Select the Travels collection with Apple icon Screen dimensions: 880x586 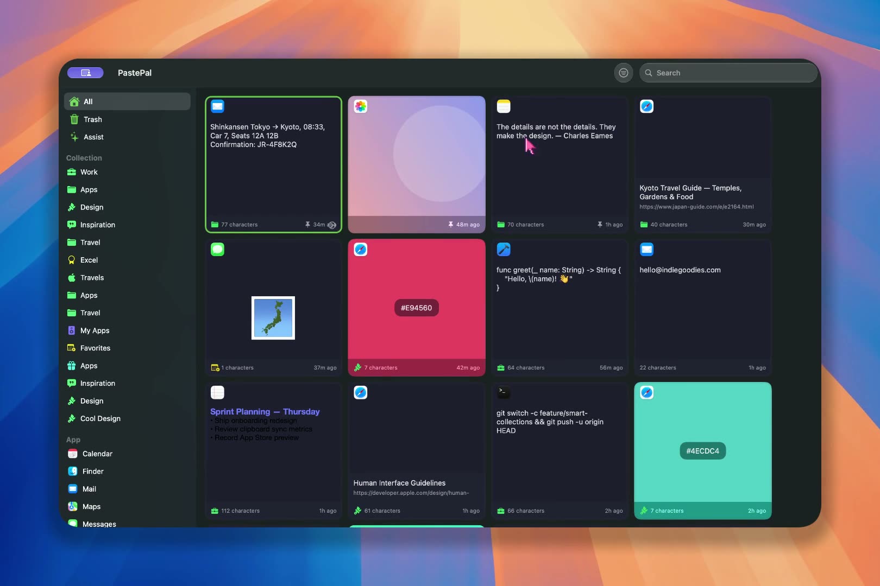coord(127,278)
